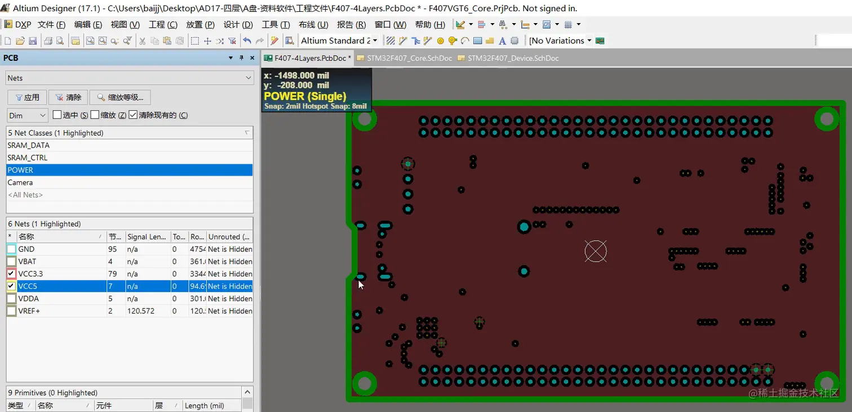Click the pin icon on the PCB panel

[x=241, y=58]
